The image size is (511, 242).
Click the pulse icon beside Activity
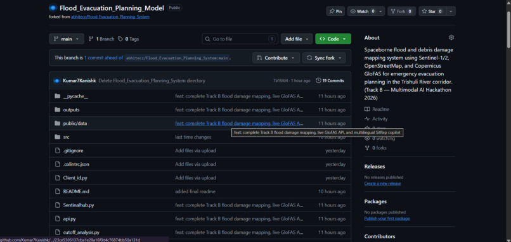(367, 119)
